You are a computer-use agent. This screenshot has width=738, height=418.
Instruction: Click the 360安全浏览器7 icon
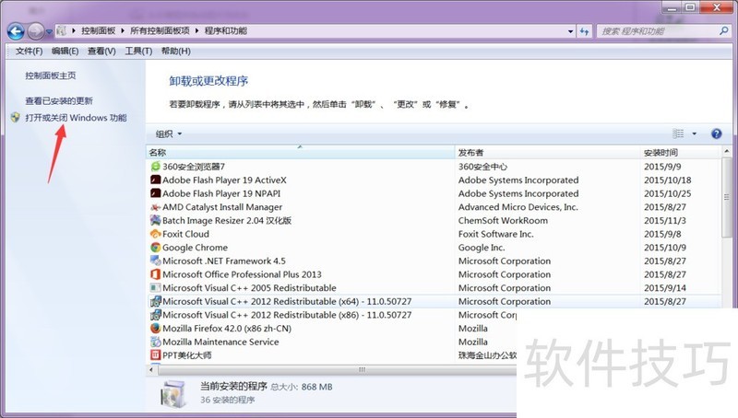155,167
